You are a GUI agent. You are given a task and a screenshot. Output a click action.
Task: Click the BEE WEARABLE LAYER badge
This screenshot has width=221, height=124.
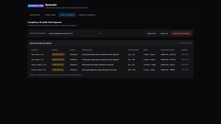click(36, 6)
